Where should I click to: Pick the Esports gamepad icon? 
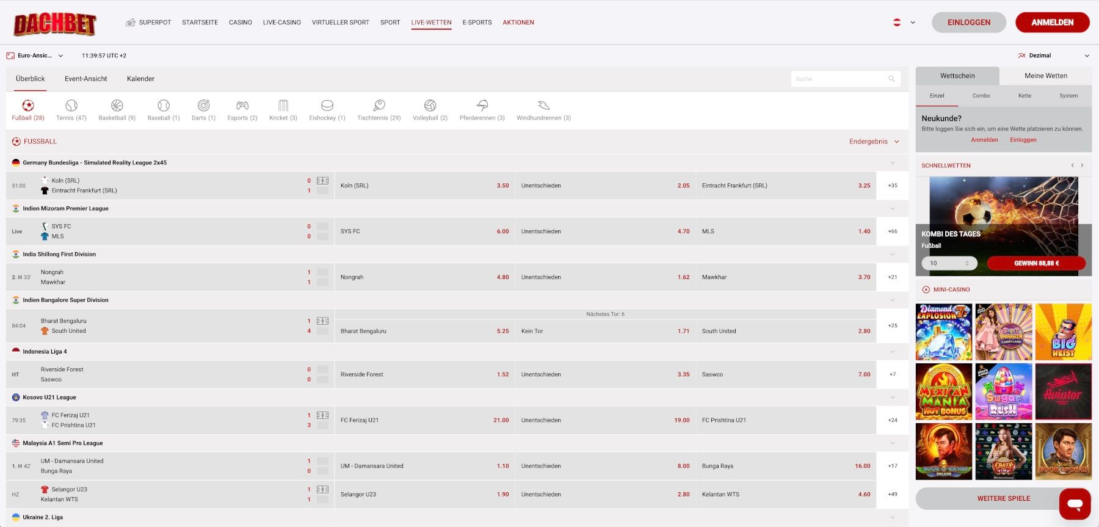click(242, 106)
